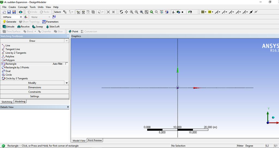Open the edge connection 3 dropdown
279x148 pixels.
click(240, 12)
